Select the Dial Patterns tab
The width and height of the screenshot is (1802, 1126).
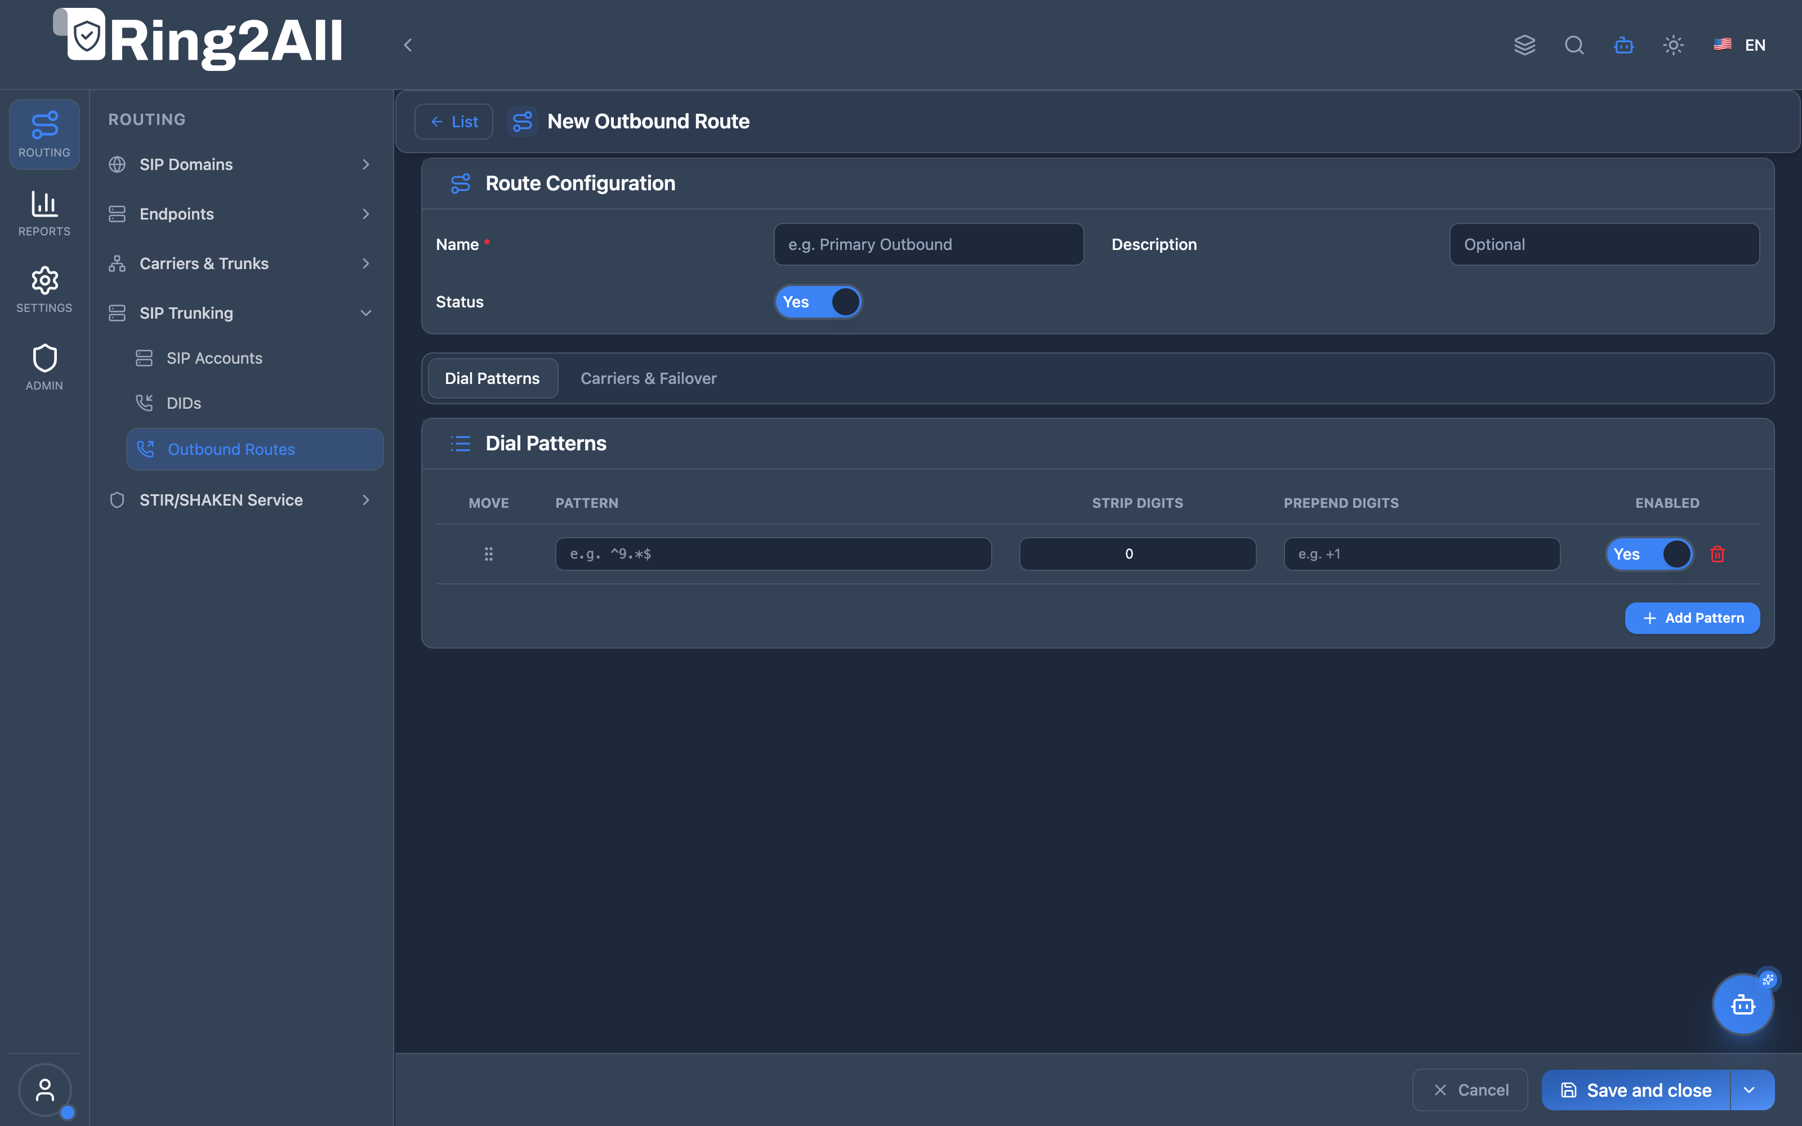pyautogui.click(x=492, y=378)
